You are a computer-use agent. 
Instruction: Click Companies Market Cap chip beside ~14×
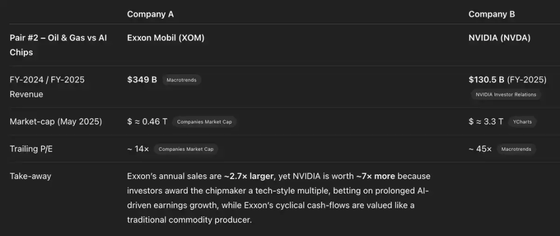tap(186, 149)
